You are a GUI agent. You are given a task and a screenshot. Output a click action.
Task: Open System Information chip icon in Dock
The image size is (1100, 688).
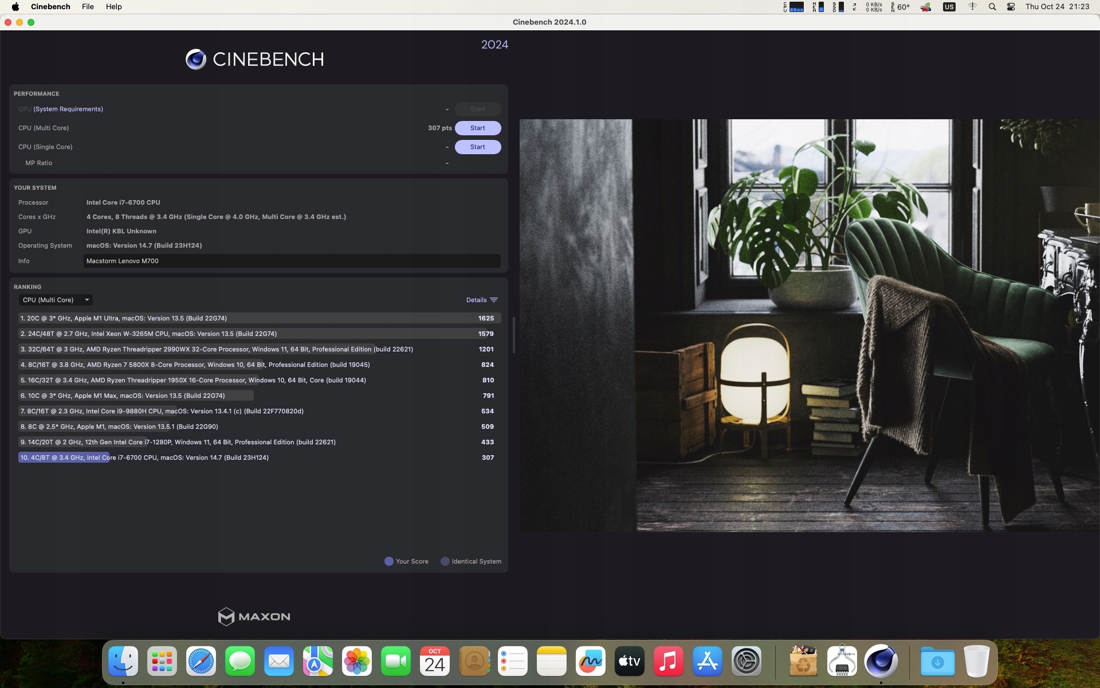(842, 661)
